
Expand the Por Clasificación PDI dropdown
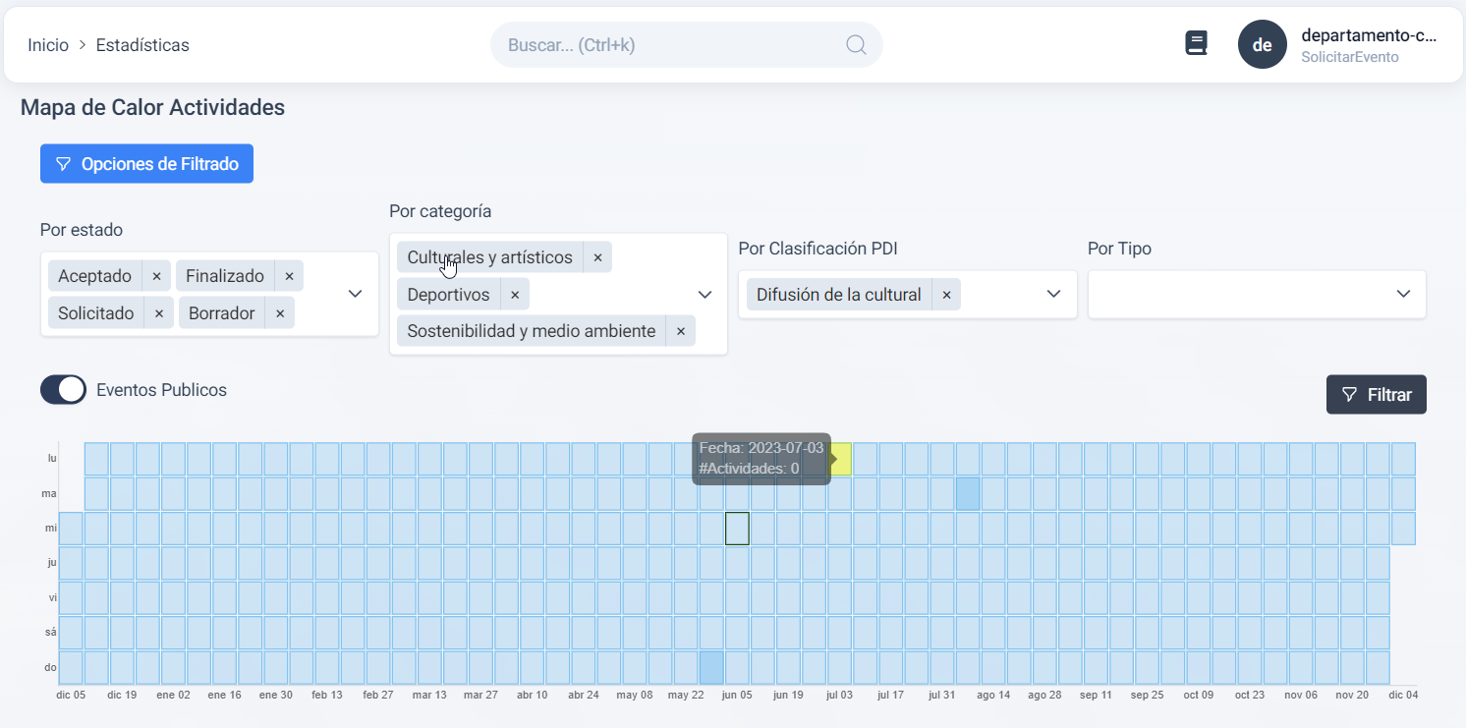1054,295
